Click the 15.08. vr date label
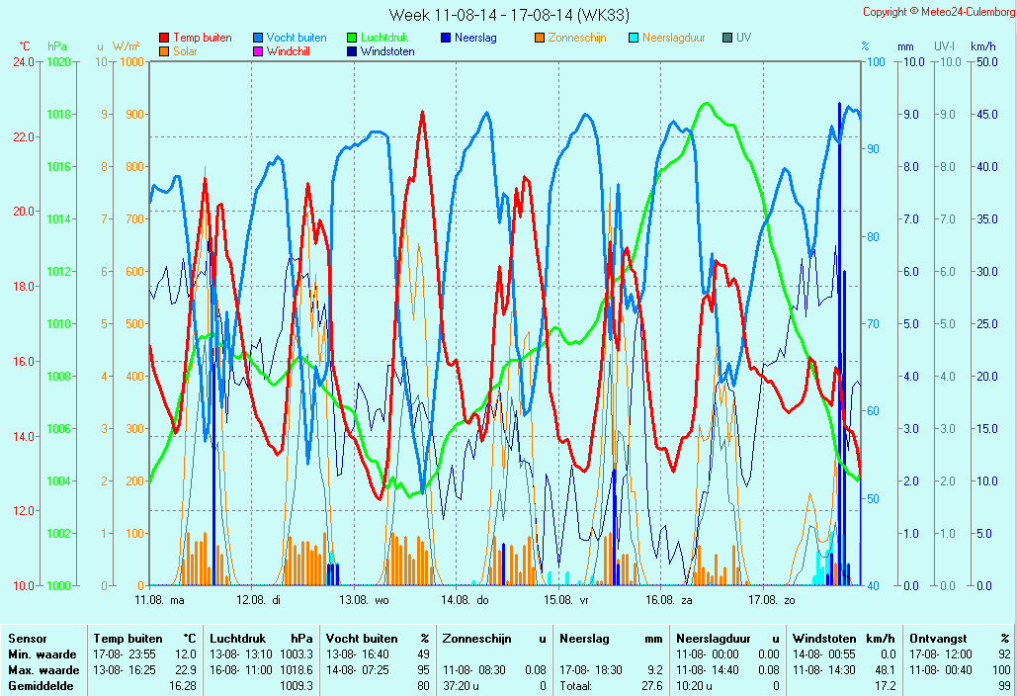The image size is (1017, 696). (569, 599)
